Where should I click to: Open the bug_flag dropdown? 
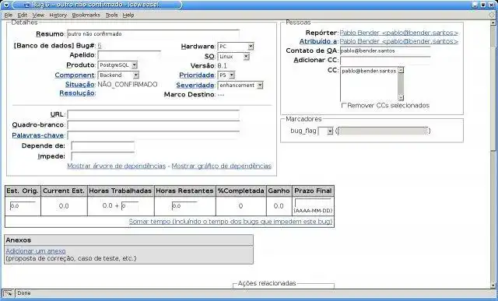coord(325,131)
